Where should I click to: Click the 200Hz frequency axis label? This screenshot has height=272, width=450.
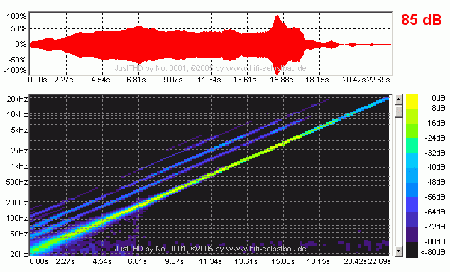(17, 202)
